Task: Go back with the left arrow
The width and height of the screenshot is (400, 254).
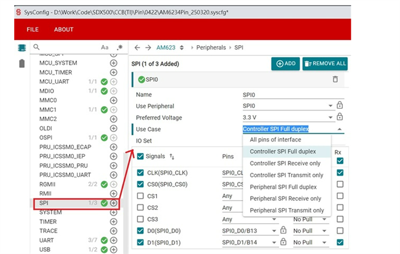Action: (x=137, y=47)
